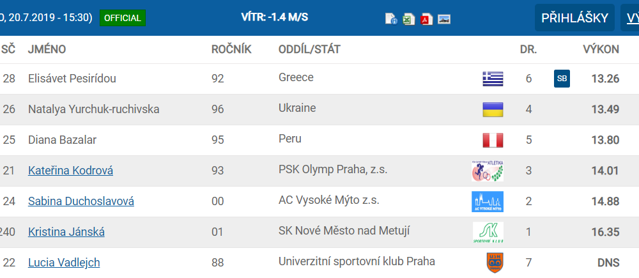Open Kristina Jánská's athlete profile
639x278 pixels.
point(66,232)
